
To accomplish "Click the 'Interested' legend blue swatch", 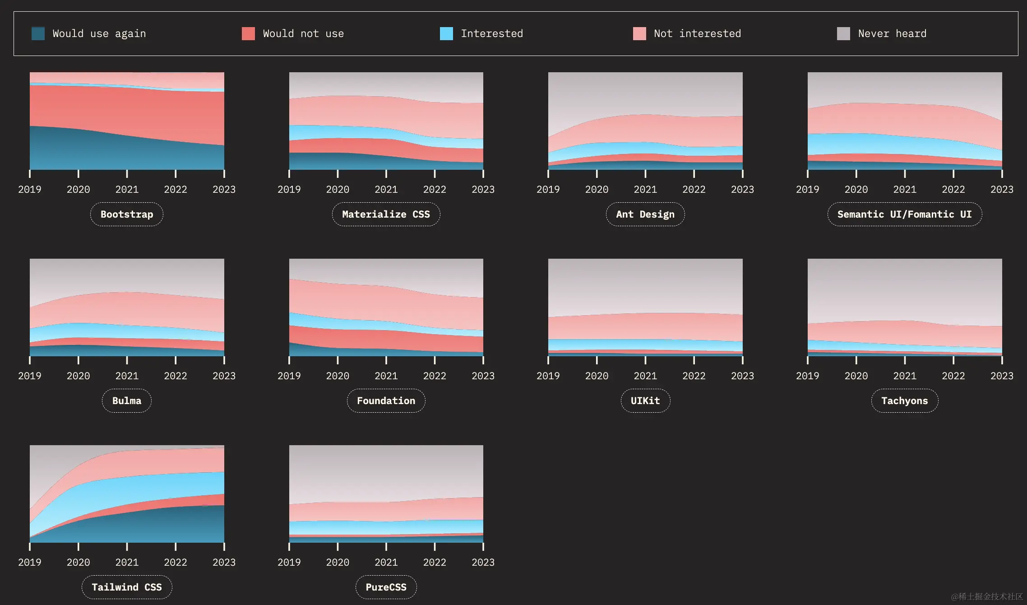I will point(446,33).
